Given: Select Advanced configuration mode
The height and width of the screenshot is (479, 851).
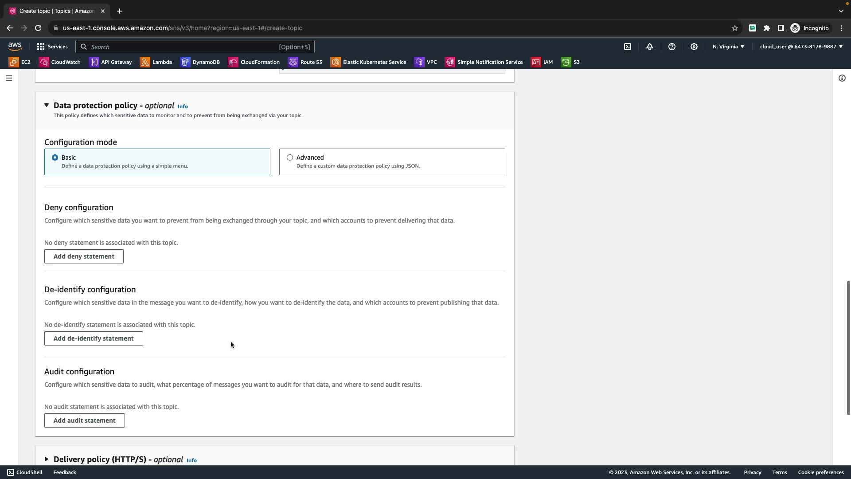Looking at the screenshot, I should 290,157.
